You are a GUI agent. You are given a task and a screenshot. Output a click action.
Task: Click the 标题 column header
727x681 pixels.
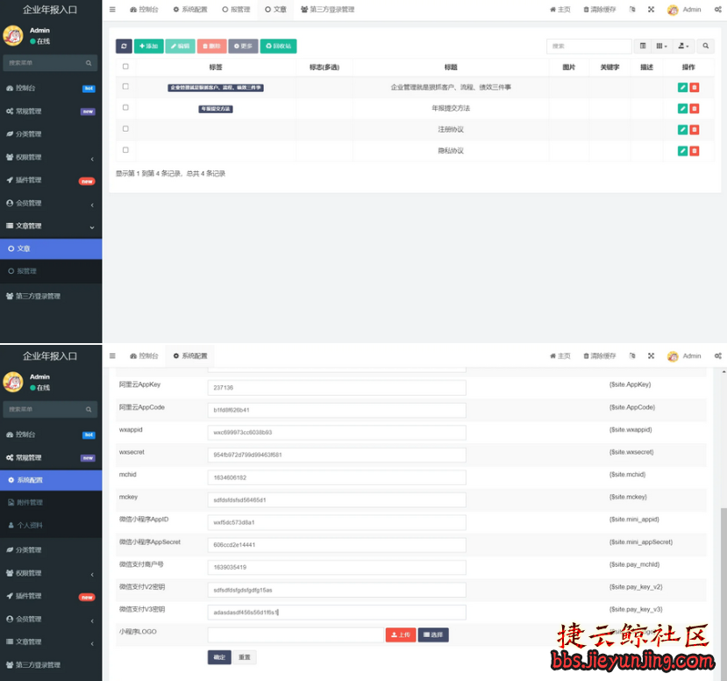451,68
